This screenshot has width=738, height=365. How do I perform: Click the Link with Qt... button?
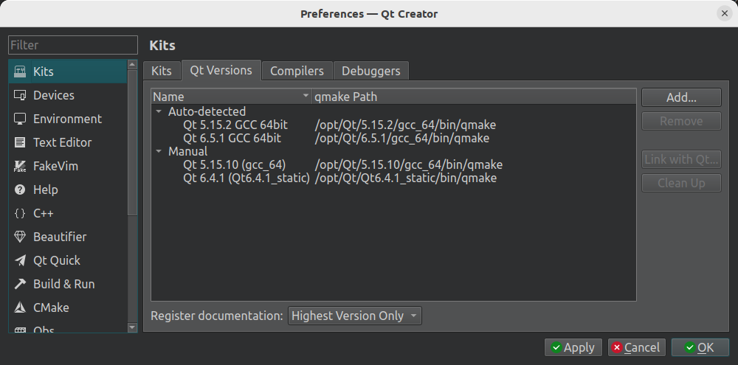(x=681, y=159)
